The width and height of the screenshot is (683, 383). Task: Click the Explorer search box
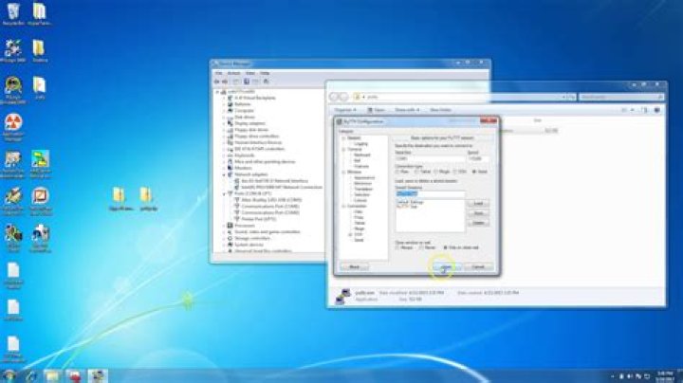[x=621, y=97]
